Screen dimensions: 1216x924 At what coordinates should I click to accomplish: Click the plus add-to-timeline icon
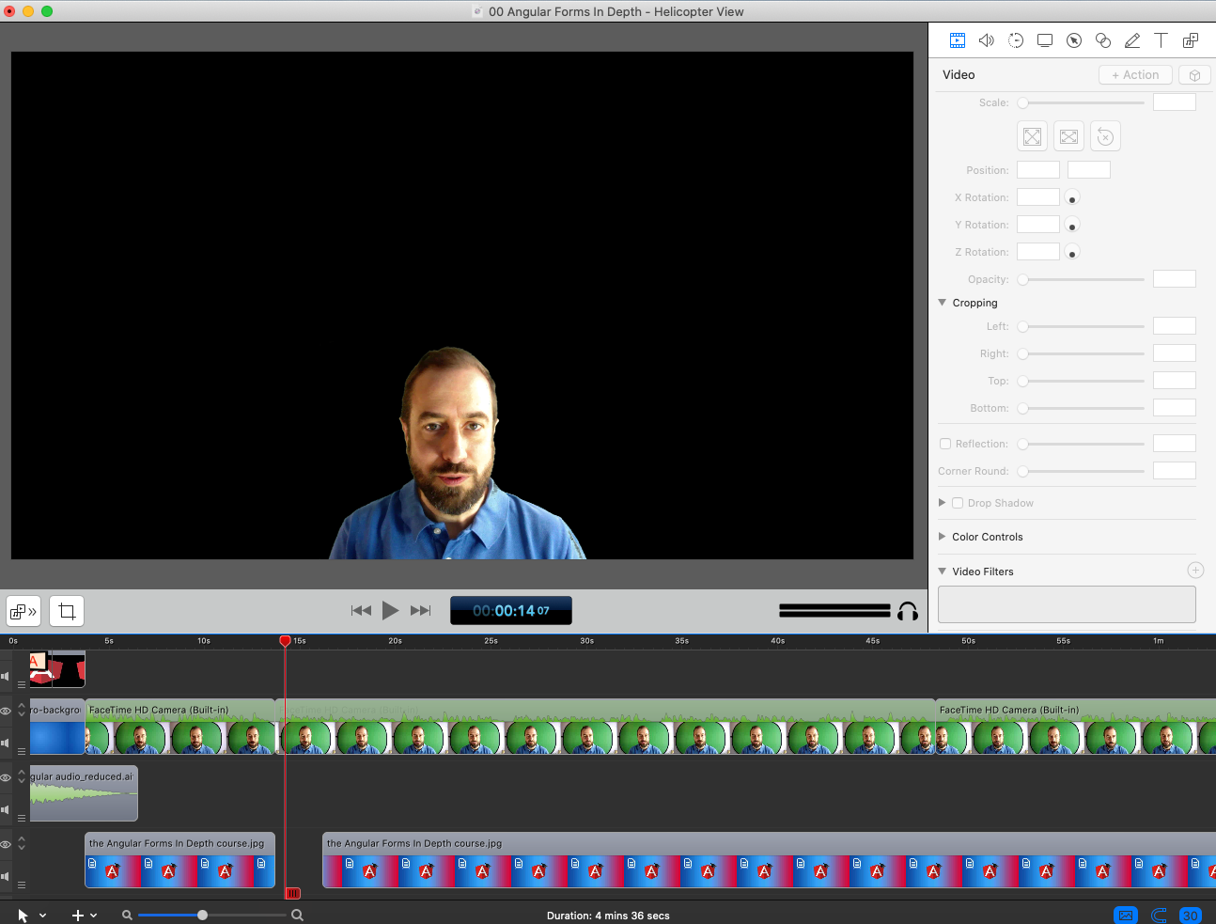click(78, 916)
